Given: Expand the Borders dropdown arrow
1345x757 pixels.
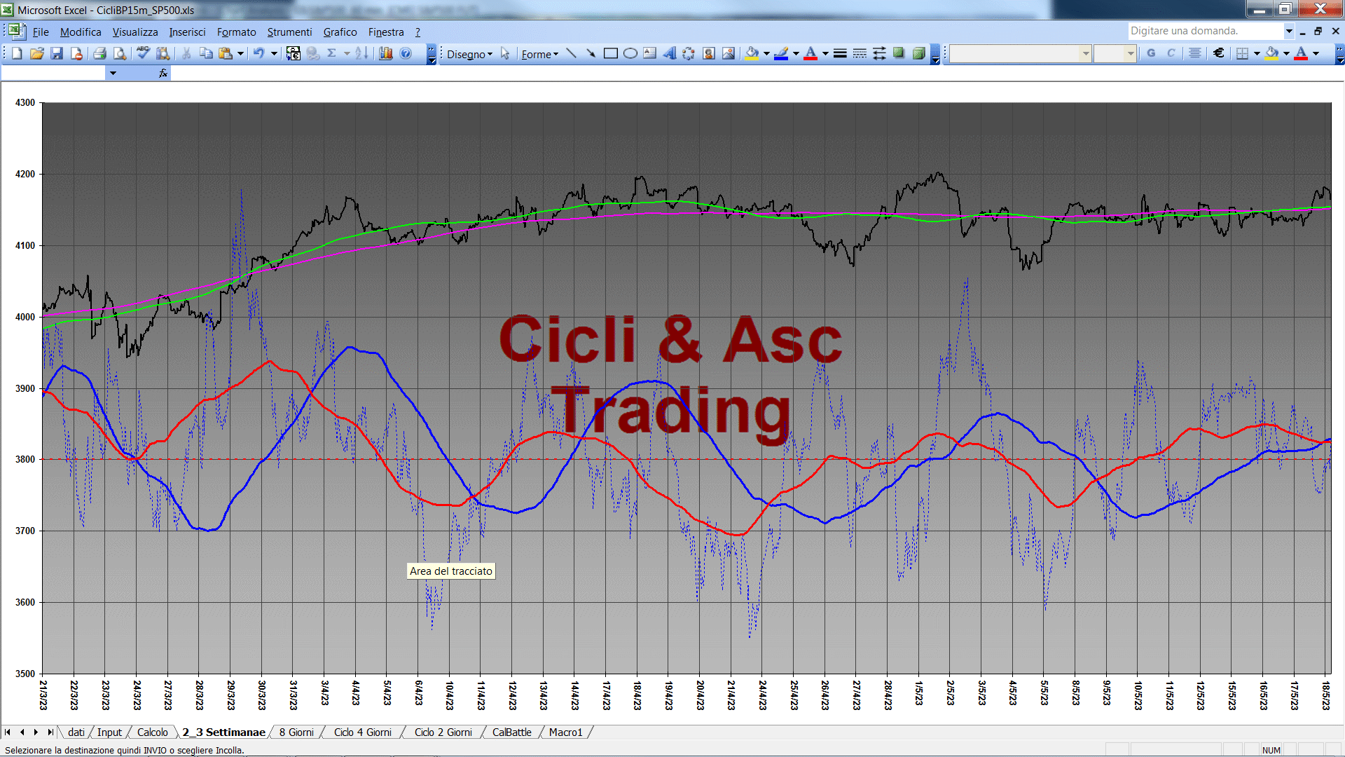Looking at the screenshot, I should [1257, 53].
